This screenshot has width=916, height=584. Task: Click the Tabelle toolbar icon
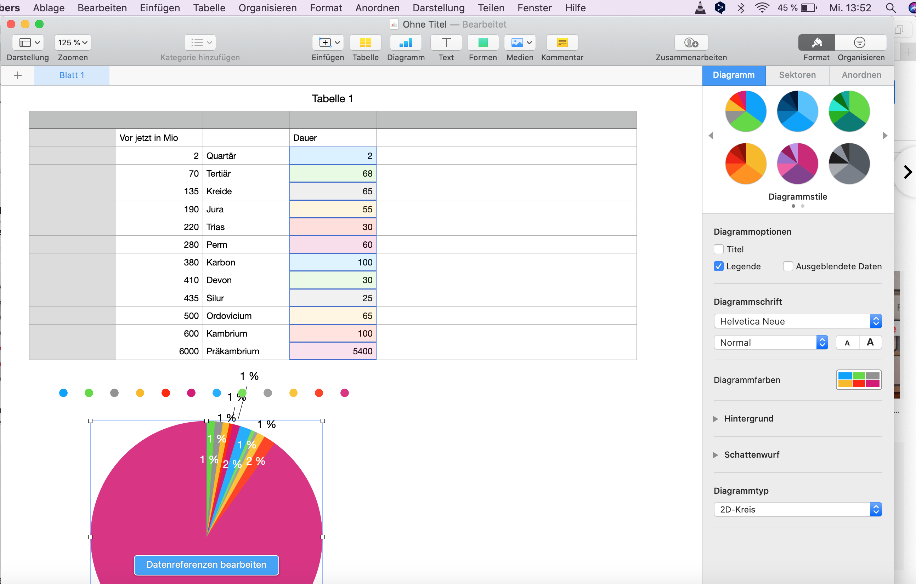pyautogui.click(x=365, y=42)
